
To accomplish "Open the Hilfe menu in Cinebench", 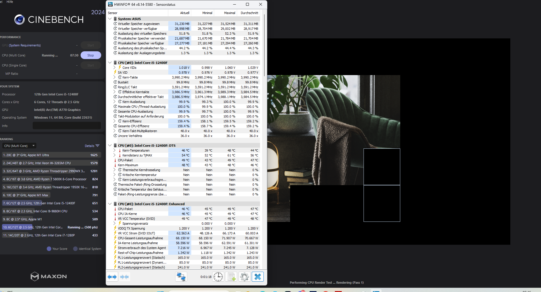I will (x=10, y=2).
